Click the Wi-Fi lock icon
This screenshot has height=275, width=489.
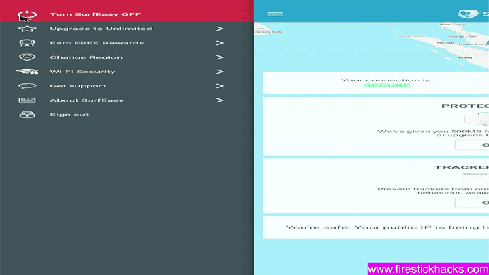coord(27,72)
